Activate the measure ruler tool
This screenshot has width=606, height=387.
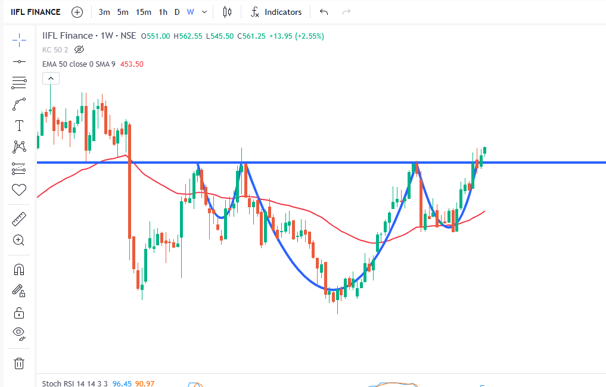[19, 219]
